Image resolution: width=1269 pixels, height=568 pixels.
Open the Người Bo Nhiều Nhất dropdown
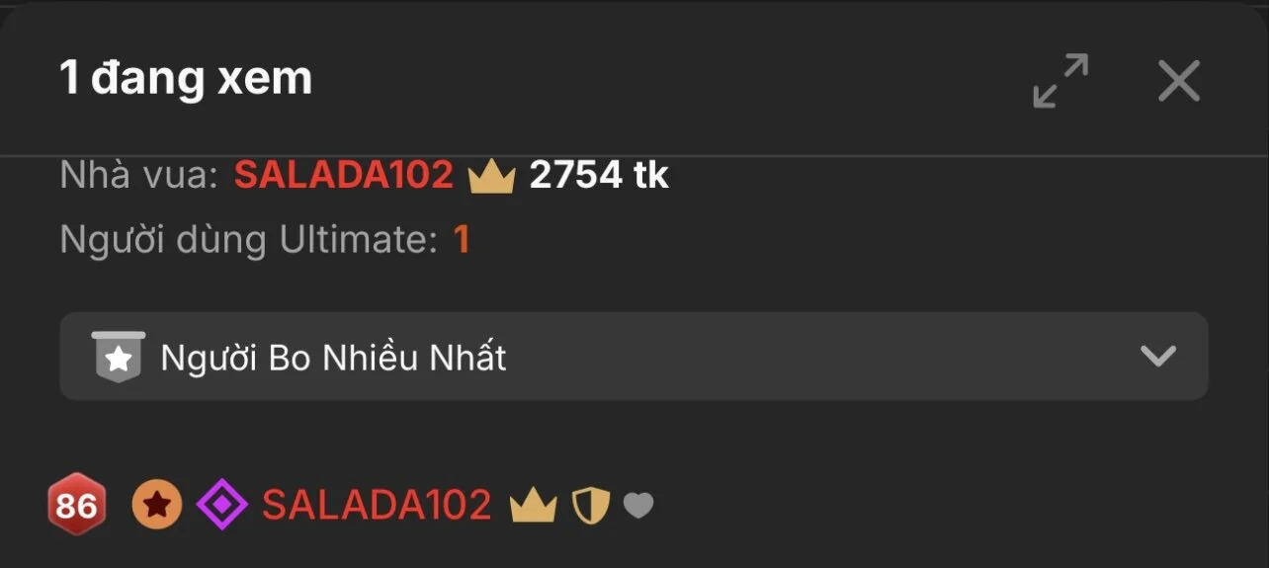[634, 357]
